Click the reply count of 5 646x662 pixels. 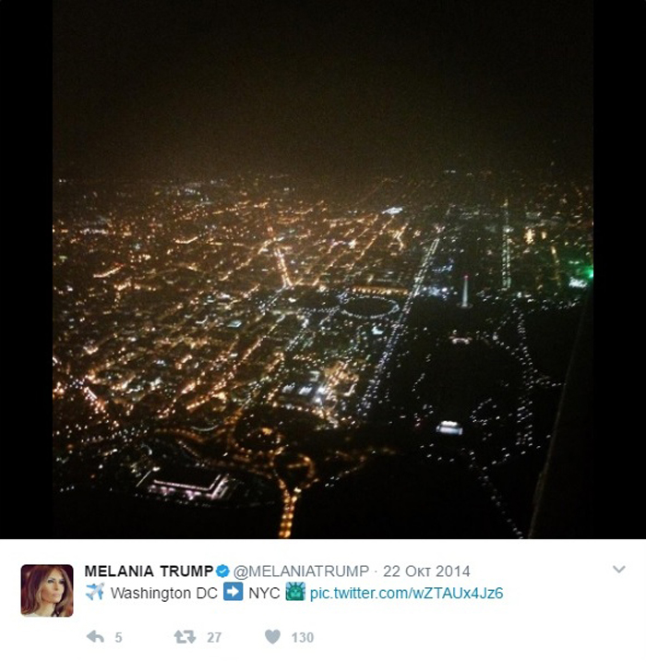click(x=118, y=637)
